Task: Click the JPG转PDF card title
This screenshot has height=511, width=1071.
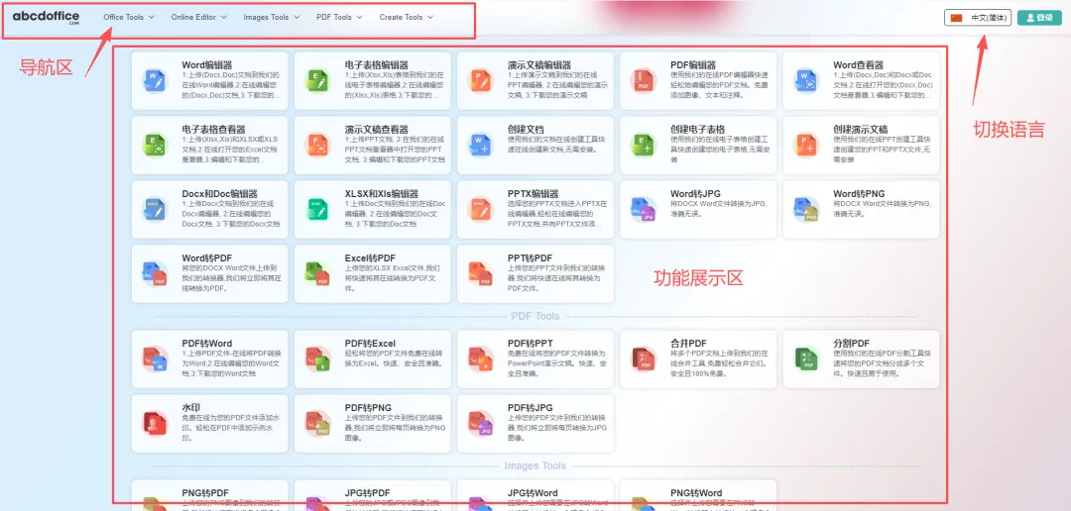Action: click(x=368, y=492)
